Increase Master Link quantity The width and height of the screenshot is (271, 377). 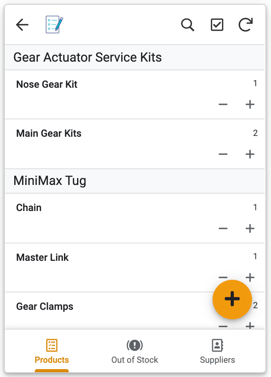pos(250,277)
